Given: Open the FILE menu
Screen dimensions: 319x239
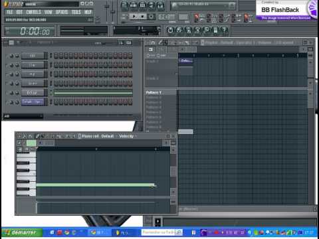Looking at the screenshot, I should coord(9,12).
